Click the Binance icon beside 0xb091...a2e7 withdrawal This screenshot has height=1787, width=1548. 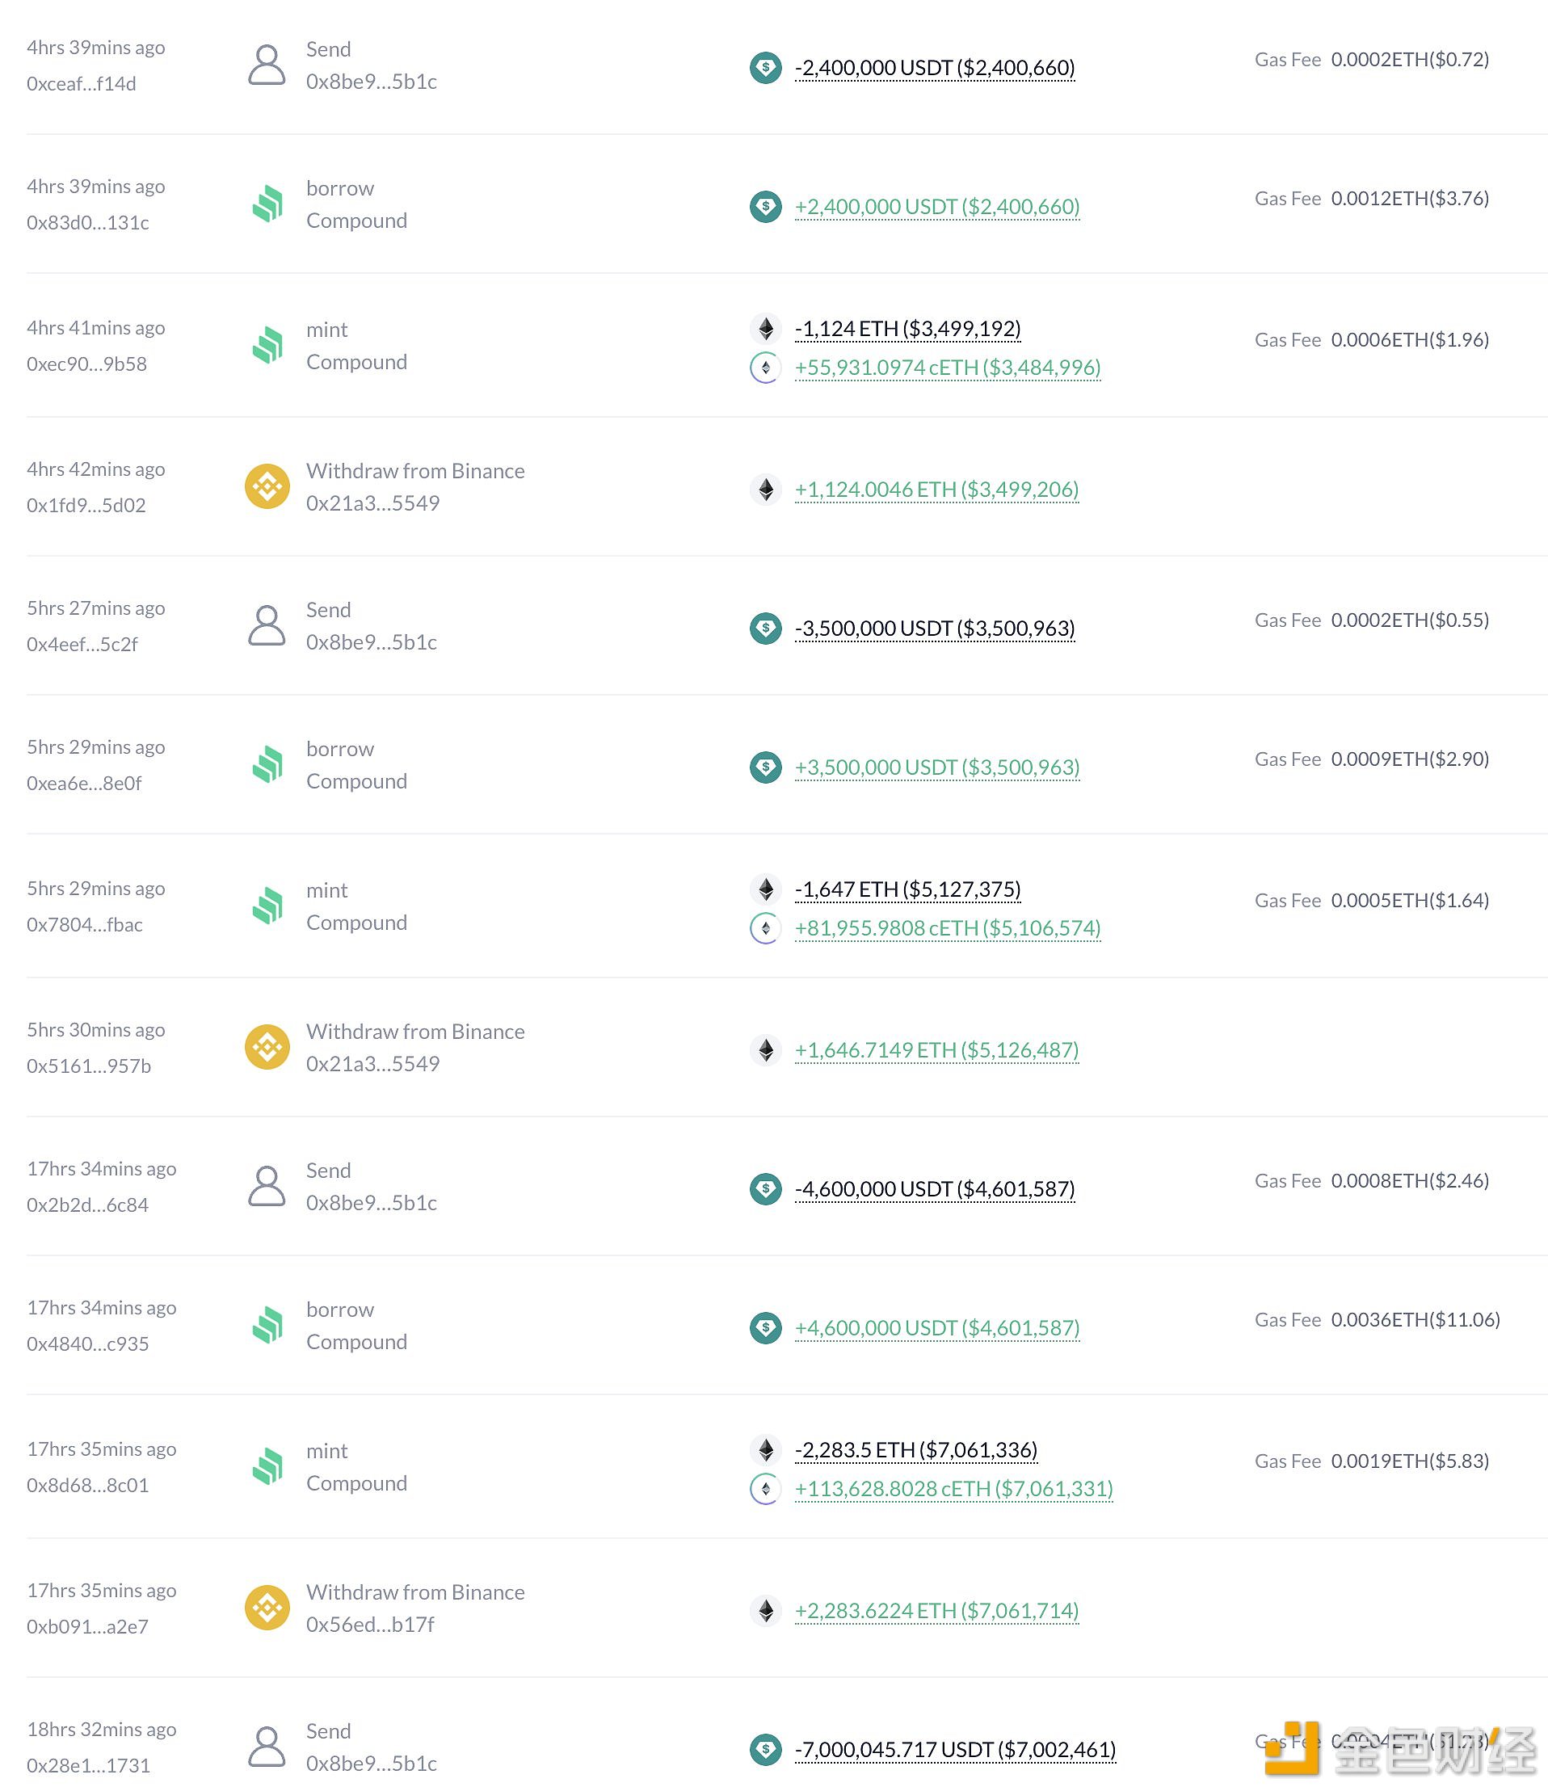tap(267, 1608)
